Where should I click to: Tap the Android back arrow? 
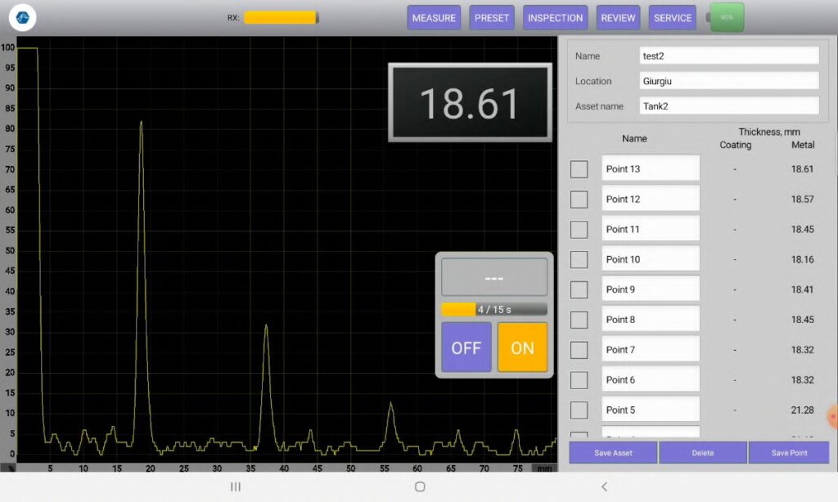(x=604, y=486)
